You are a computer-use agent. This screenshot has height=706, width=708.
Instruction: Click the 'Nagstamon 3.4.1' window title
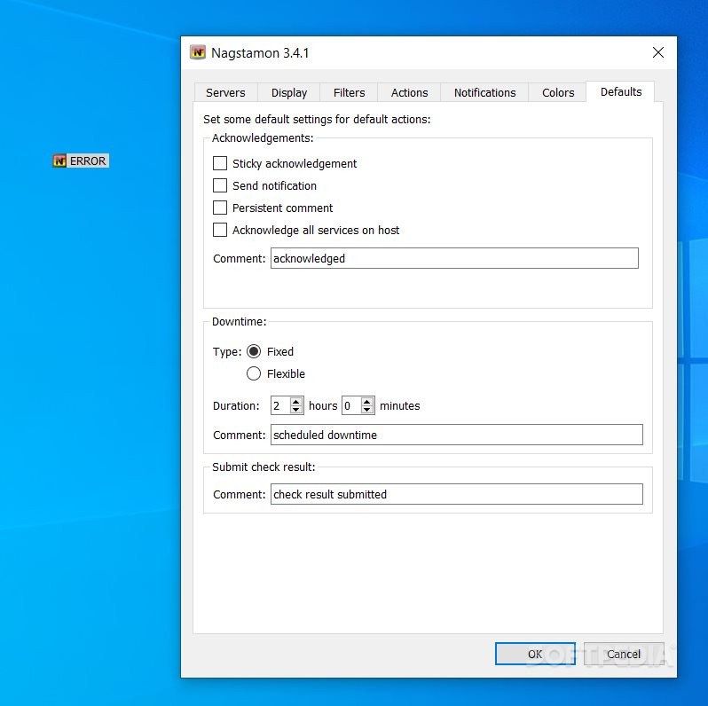260,53
